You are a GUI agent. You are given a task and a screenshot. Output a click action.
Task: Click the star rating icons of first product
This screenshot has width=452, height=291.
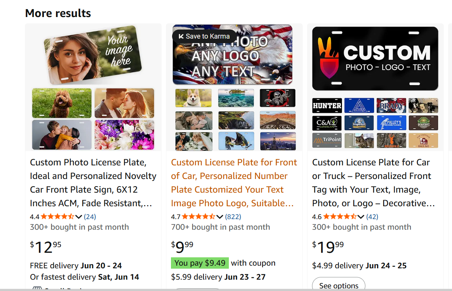57,217
